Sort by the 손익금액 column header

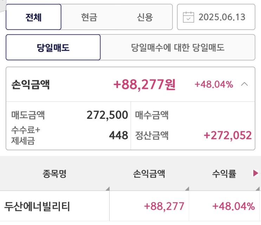click(149, 174)
